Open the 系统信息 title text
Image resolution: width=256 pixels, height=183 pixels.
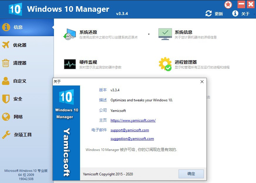(183, 32)
